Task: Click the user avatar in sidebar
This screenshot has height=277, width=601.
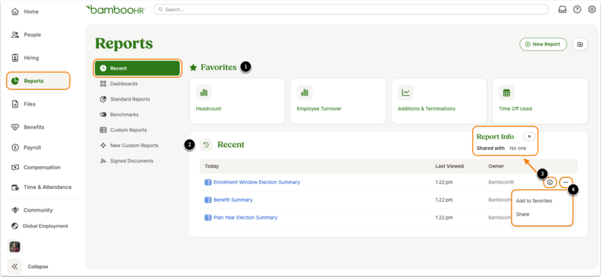Action: 15,247
